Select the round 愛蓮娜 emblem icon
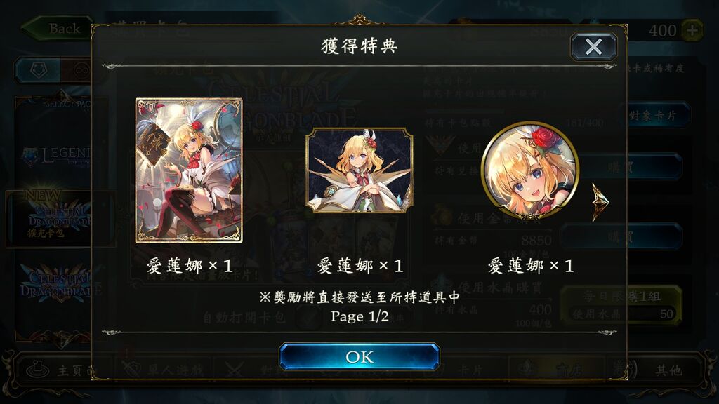This screenshot has width=719, height=404. 530,170
